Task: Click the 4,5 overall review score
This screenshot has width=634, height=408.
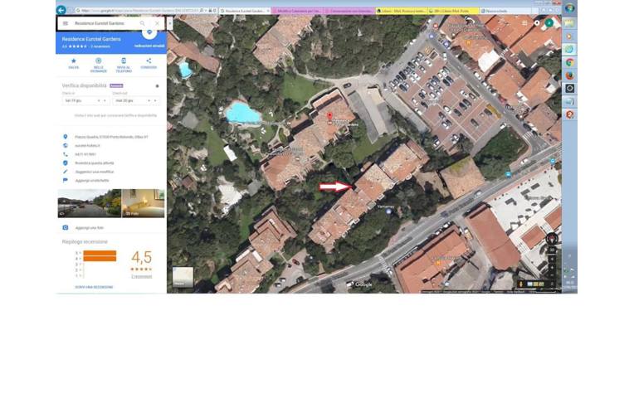Action: pos(142,257)
